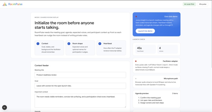Click the Important context text area

(x=80, y=100)
